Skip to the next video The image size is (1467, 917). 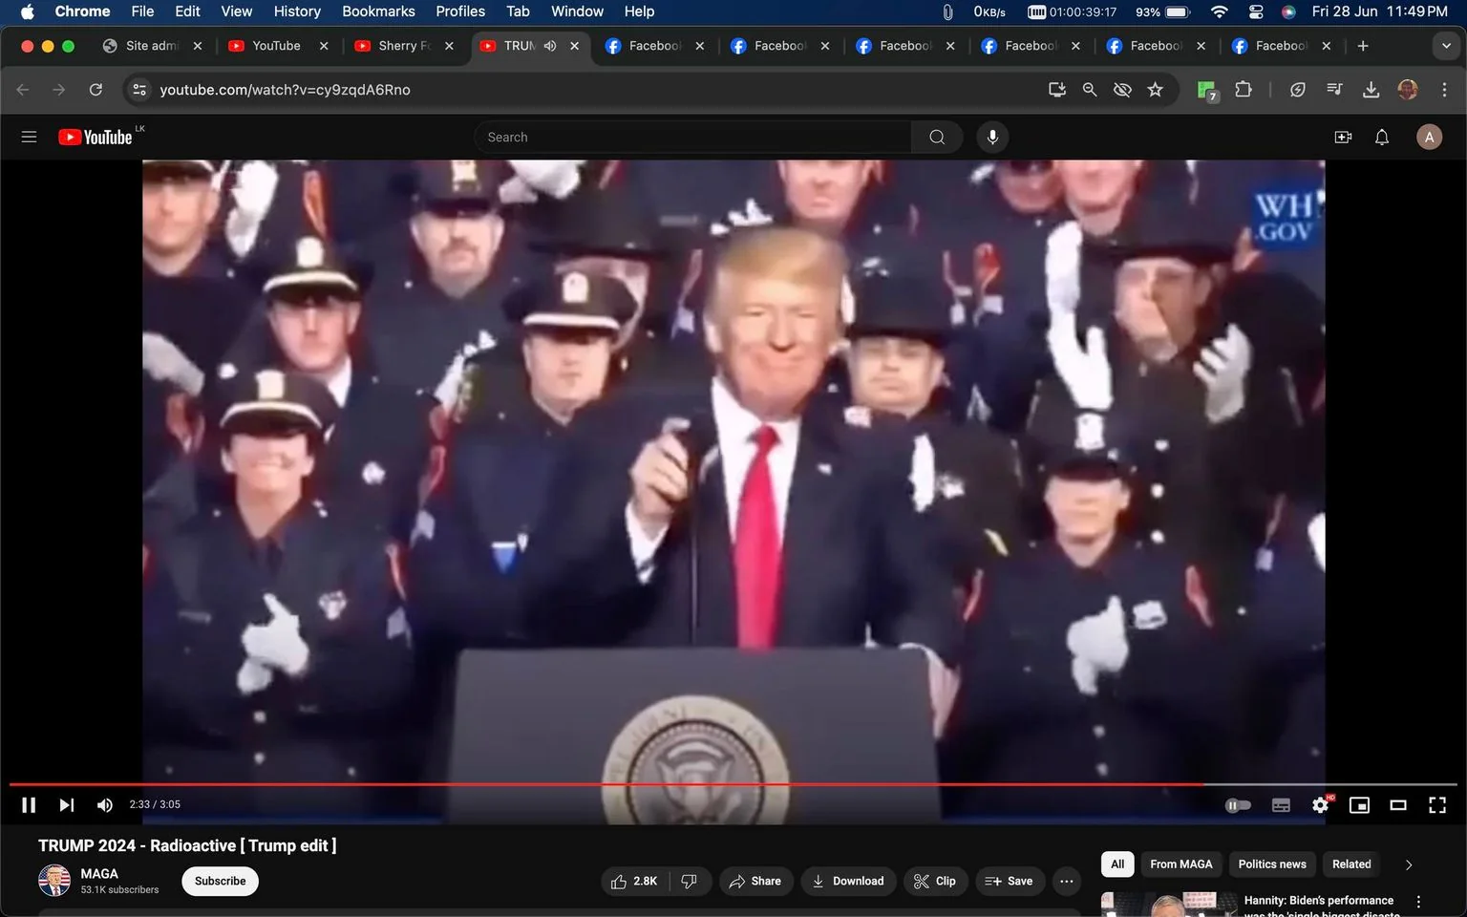click(x=66, y=805)
